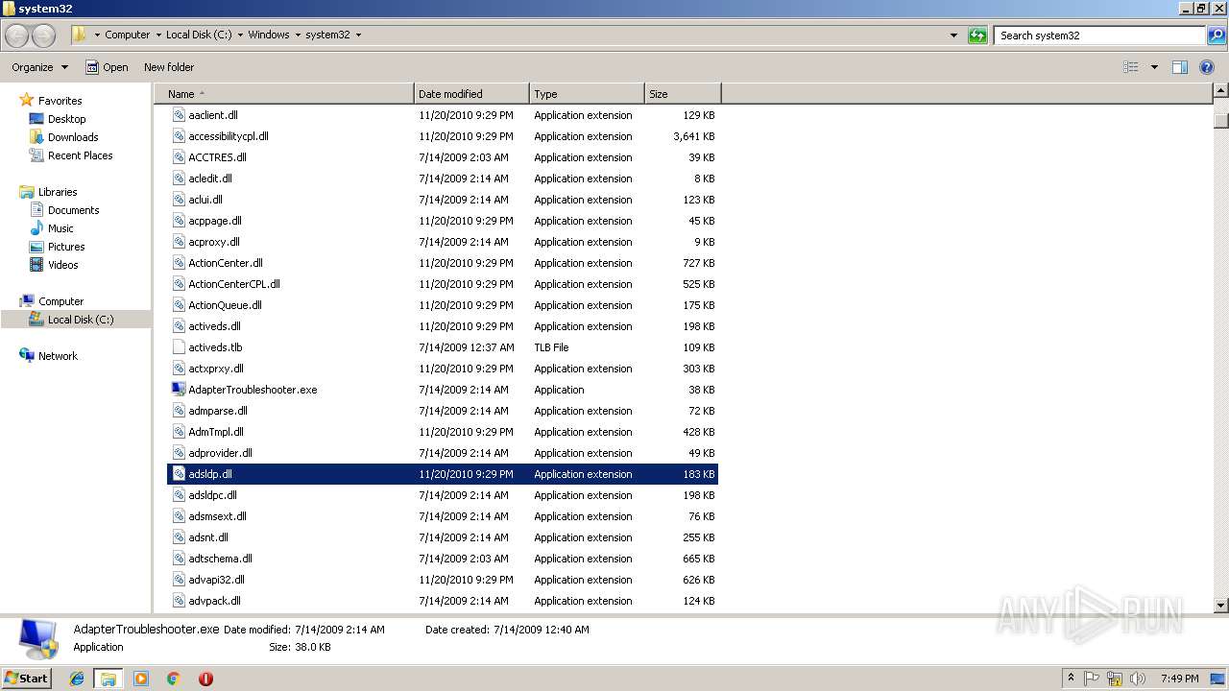Image resolution: width=1229 pixels, height=691 pixels.
Task: Sort files by the Type column
Action: tap(587, 94)
